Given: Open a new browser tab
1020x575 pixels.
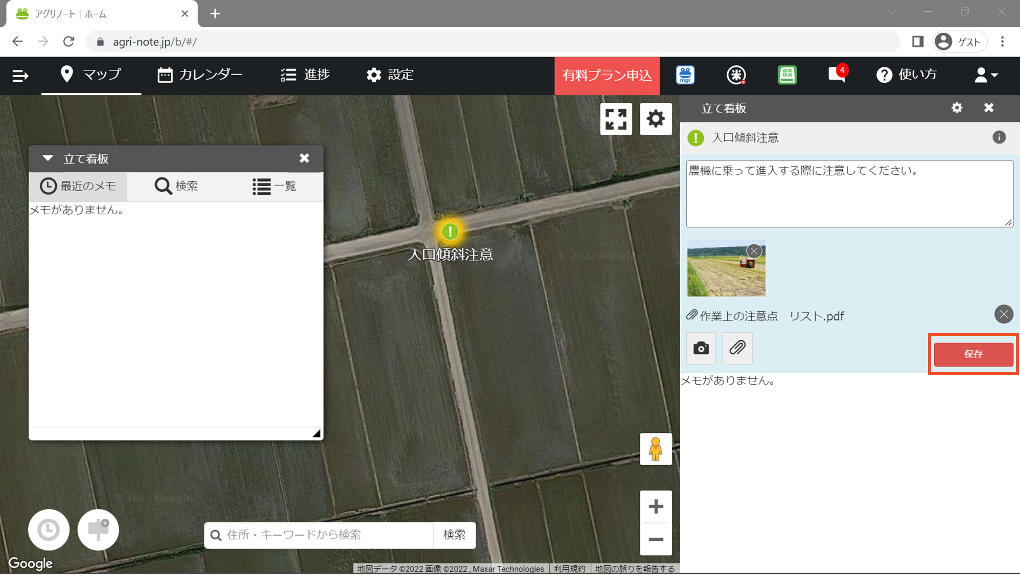Looking at the screenshot, I should click(x=215, y=14).
